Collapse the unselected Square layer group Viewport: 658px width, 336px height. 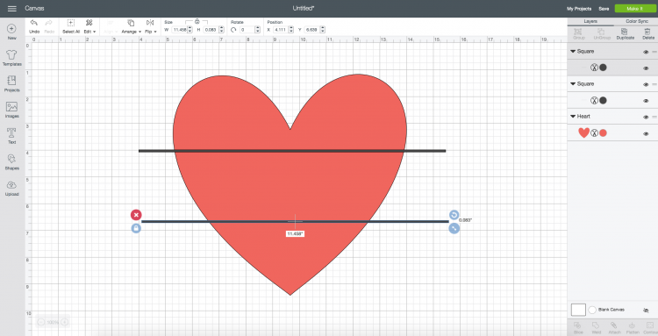coord(572,84)
